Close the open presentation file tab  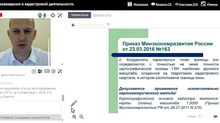108,24
